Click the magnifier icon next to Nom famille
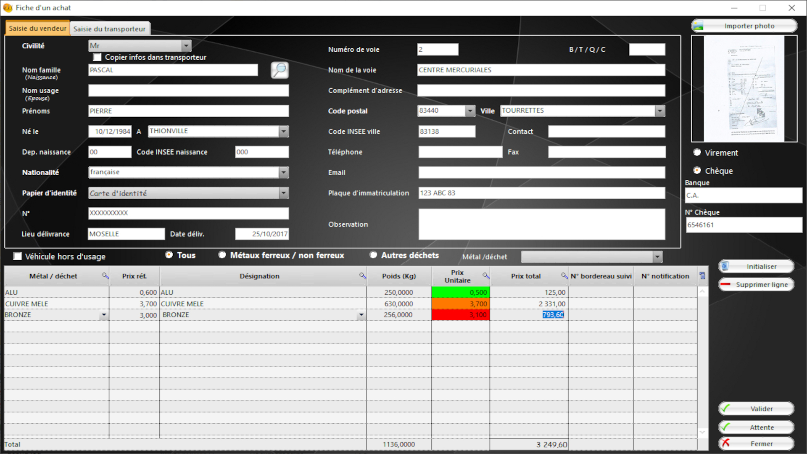807x454 pixels. pos(280,70)
